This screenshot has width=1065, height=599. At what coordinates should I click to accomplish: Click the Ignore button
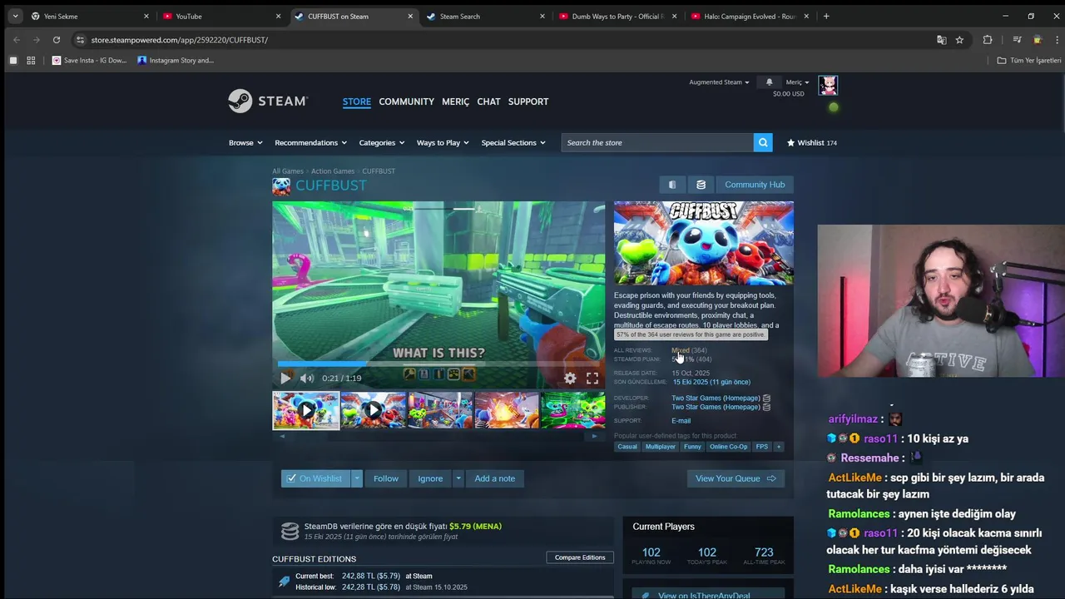pos(430,478)
